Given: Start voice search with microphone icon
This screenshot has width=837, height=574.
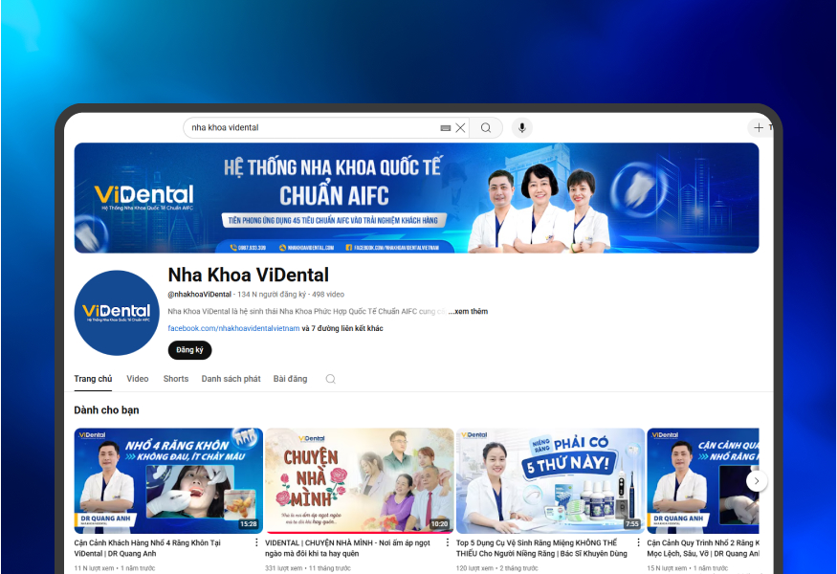Looking at the screenshot, I should (521, 127).
